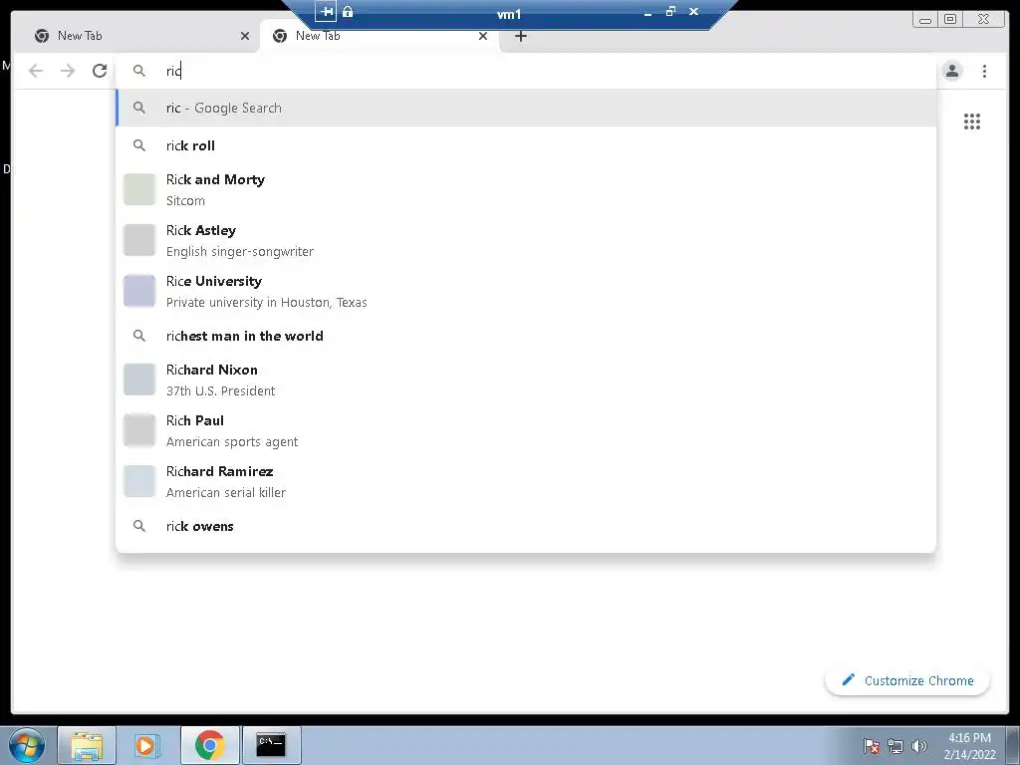This screenshot has width=1020, height=765.
Task: Open the Windows Start button
Action: click(26, 745)
